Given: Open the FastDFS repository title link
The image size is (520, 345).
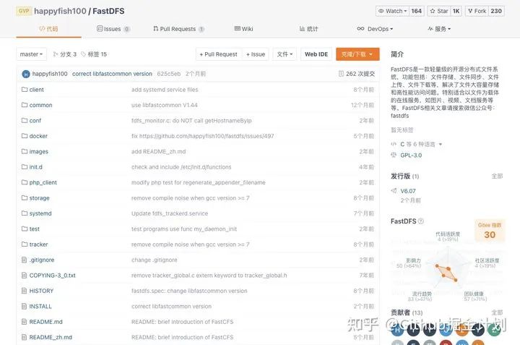Looking at the screenshot, I should coord(108,11).
